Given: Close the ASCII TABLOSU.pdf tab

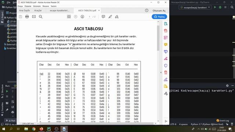Looking at the screenshot, I should (x=99, y=11).
